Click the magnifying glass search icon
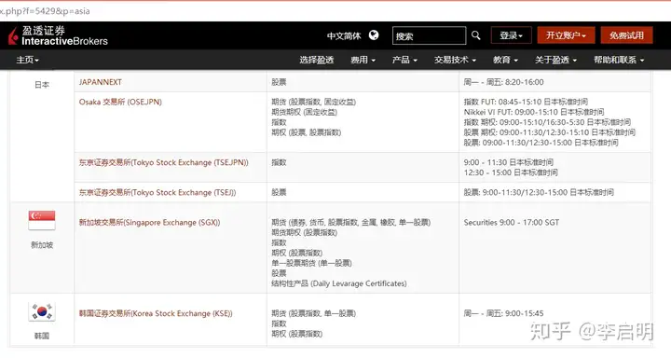 tap(476, 35)
